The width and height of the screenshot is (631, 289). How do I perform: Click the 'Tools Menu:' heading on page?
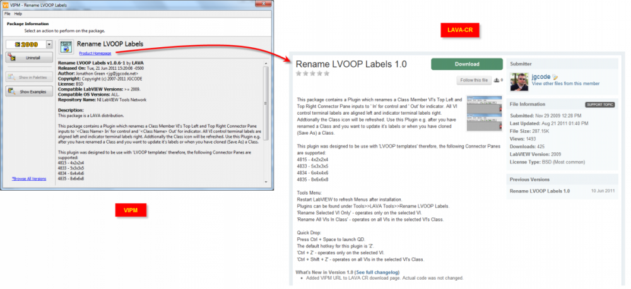click(309, 193)
